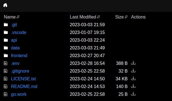Open the .gitignore file link

click(x=20, y=71)
